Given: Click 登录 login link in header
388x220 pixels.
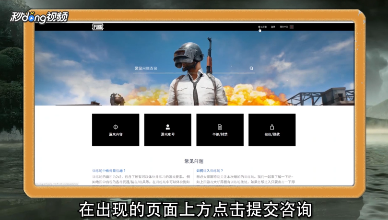Looking at the screenshot, I should (273, 27).
